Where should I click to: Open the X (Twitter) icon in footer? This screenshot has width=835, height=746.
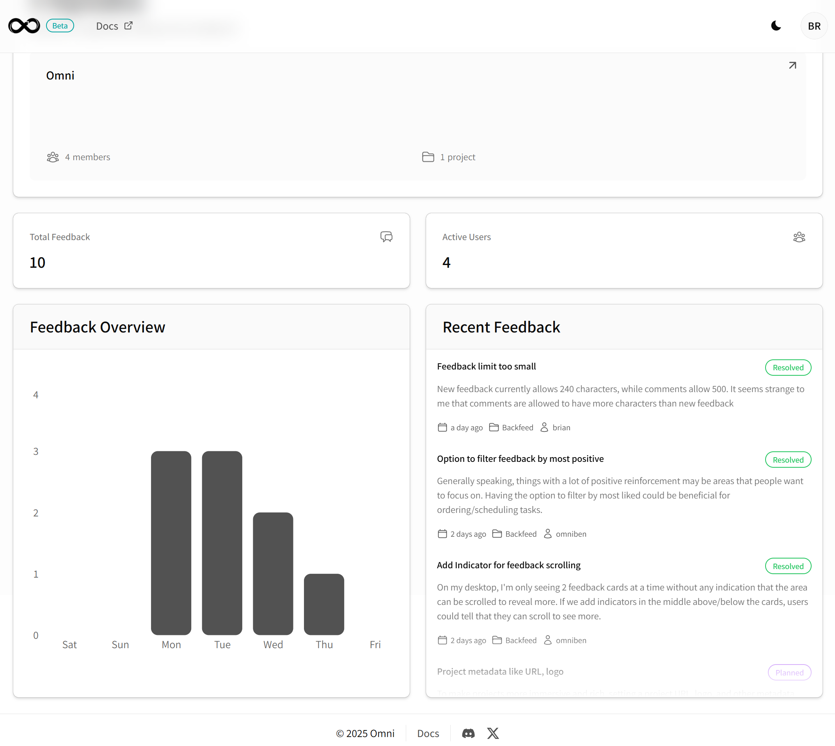[x=493, y=733]
